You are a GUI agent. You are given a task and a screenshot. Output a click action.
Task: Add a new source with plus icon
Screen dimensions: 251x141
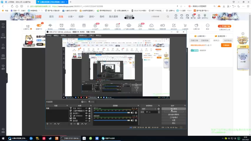[x=71, y=124]
